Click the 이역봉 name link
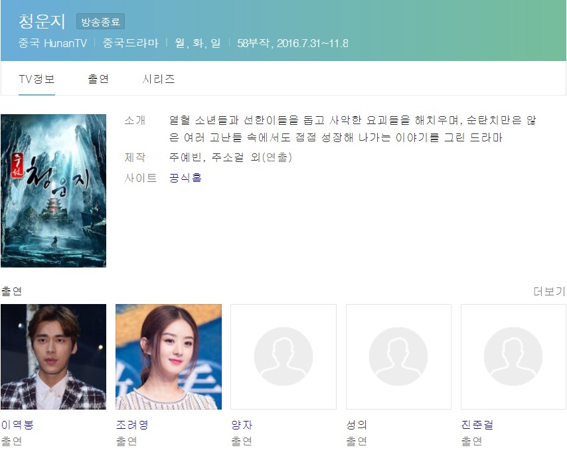 [x=17, y=425]
